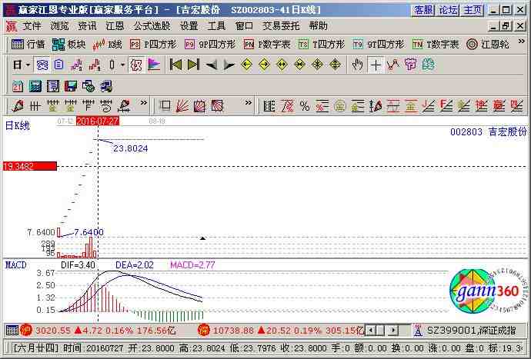The width and height of the screenshot is (531, 359).
Task: Switch to the K线 chart
Action: pos(107,45)
